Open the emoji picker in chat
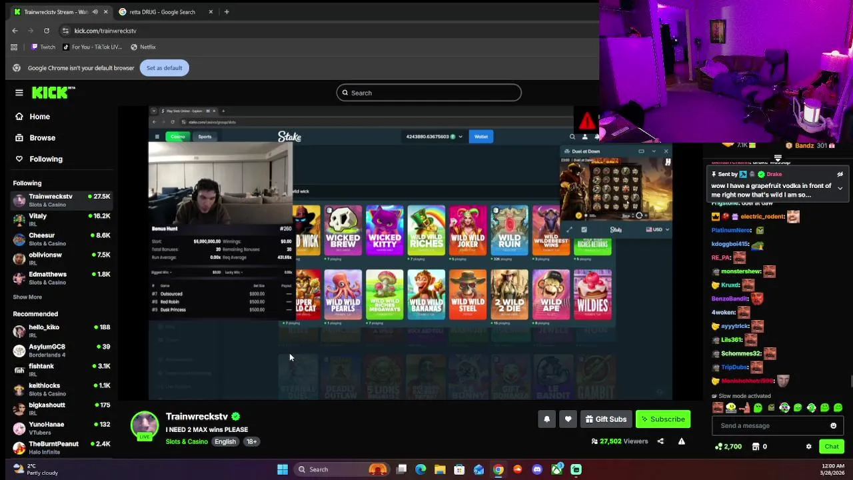 point(833,426)
